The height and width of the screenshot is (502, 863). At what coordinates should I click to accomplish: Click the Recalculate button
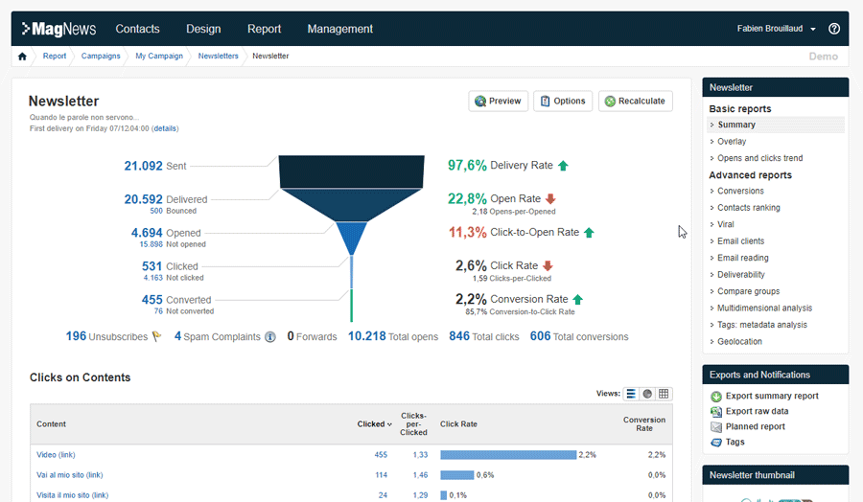click(x=635, y=101)
